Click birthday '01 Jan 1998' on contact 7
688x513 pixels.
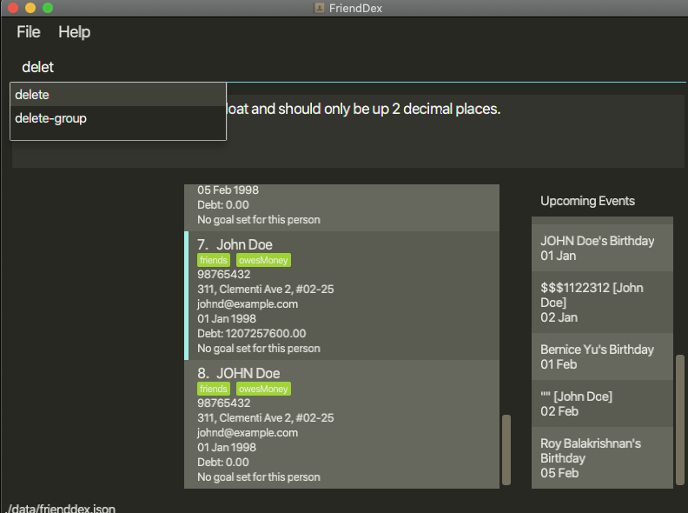(227, 319)
